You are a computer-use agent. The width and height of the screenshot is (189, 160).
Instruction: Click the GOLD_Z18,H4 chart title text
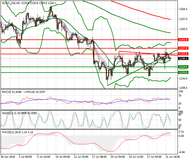11,3
